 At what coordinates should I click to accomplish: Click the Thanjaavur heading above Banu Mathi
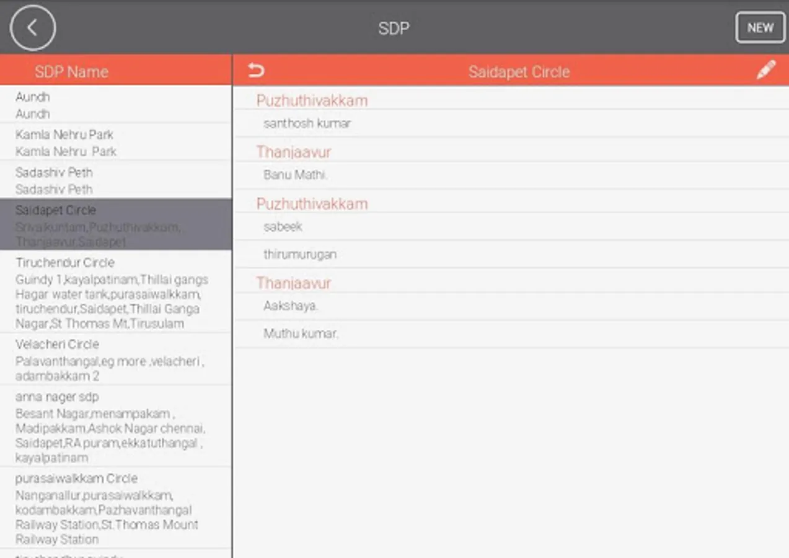click(x=294, y=152)
